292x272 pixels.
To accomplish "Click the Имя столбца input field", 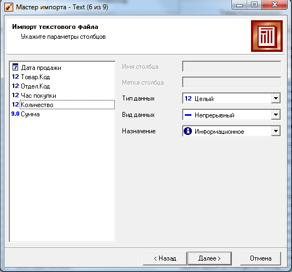I will coord(231,67).
